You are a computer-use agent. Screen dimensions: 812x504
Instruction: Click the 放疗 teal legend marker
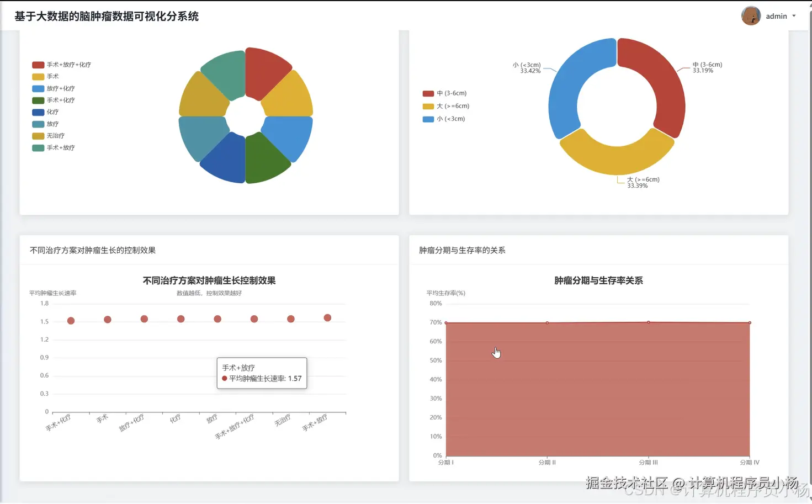38,124
